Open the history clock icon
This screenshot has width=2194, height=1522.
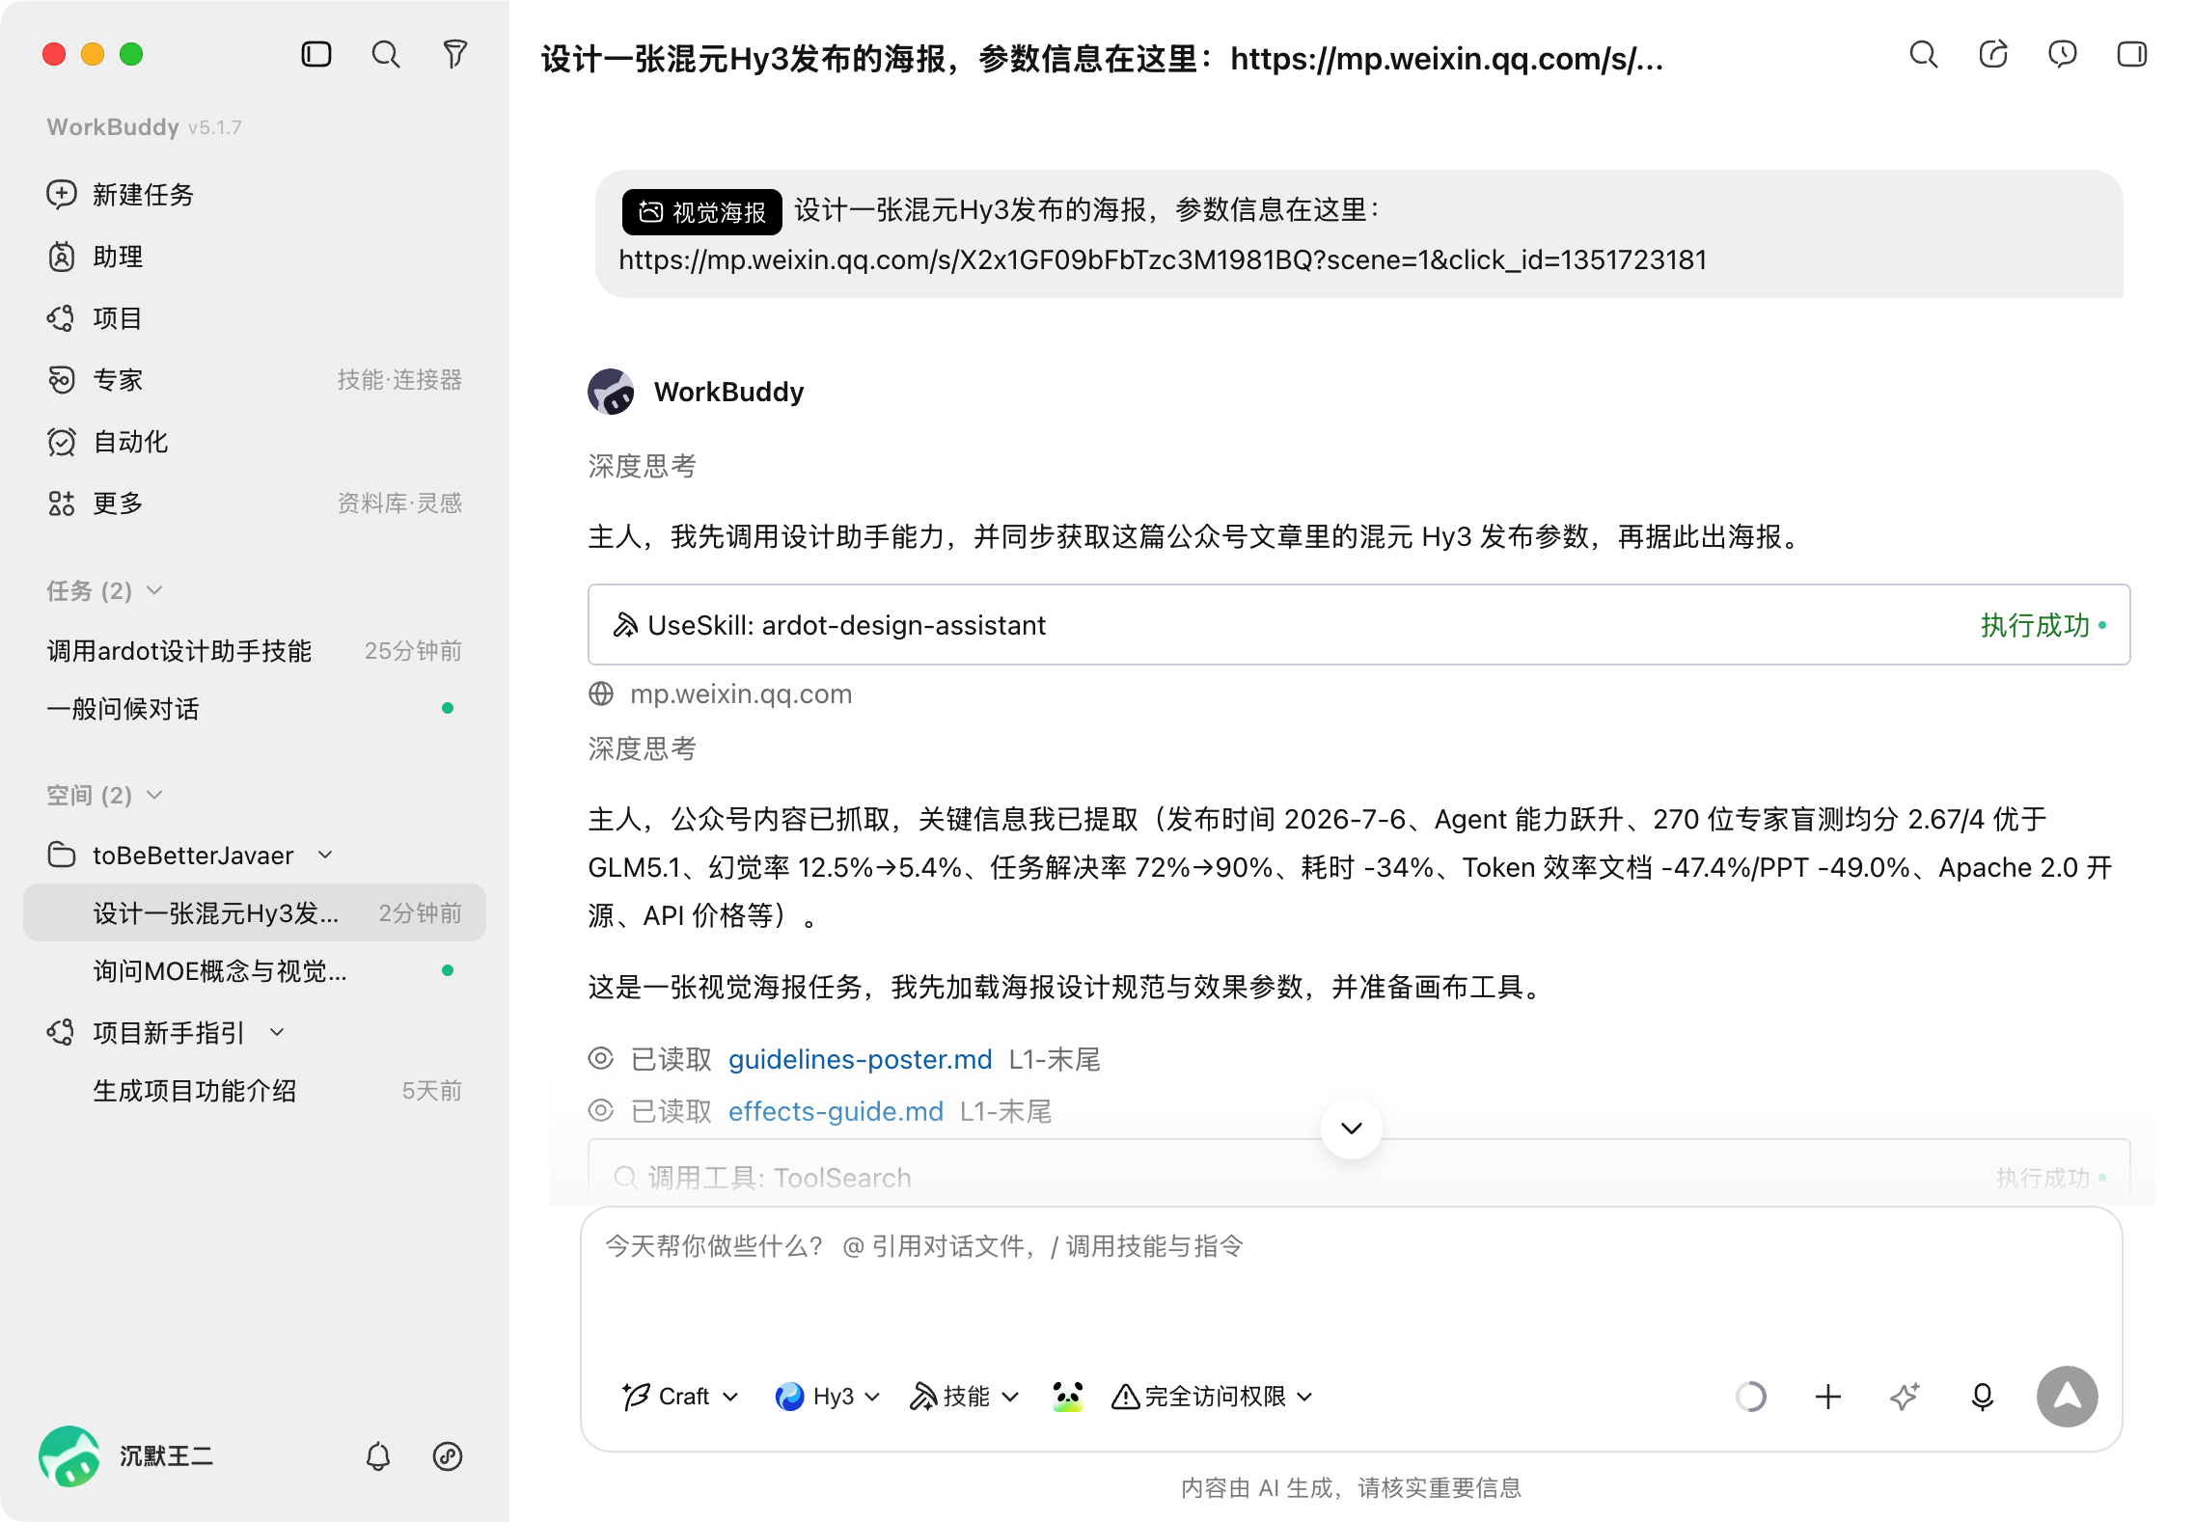pyautogui.click(x=2063, y=54)
